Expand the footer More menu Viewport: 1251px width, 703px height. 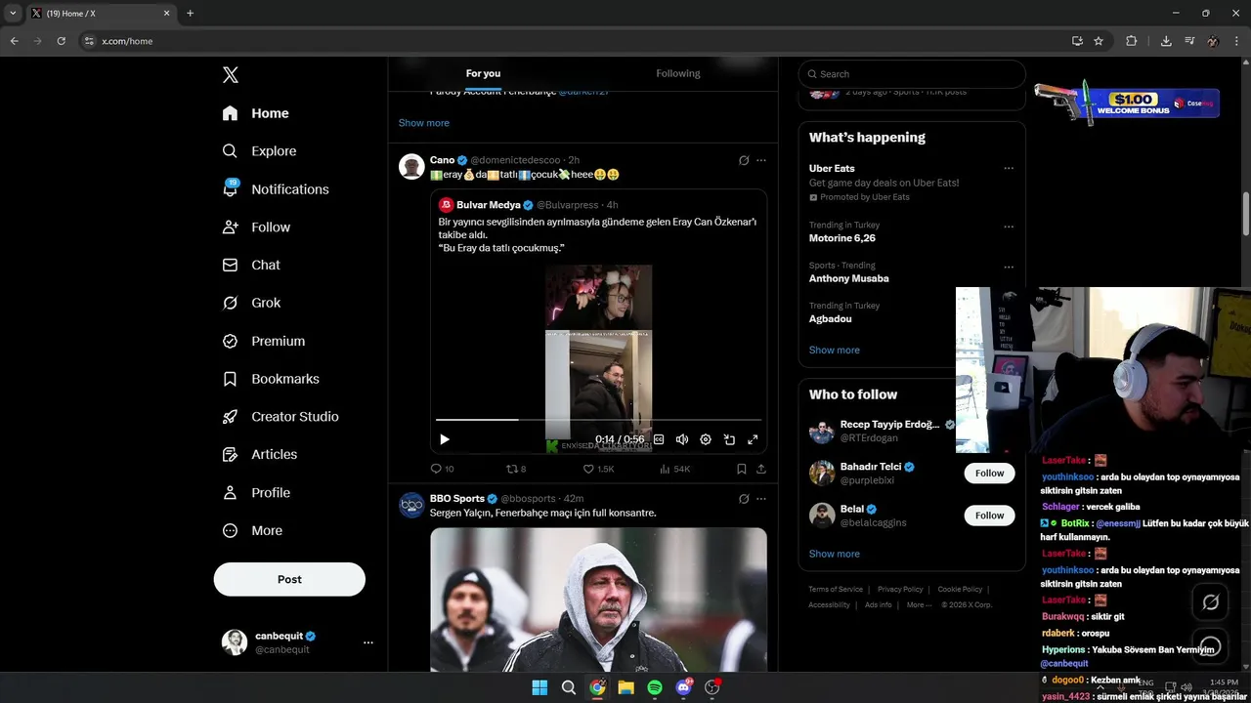point(919,605)
